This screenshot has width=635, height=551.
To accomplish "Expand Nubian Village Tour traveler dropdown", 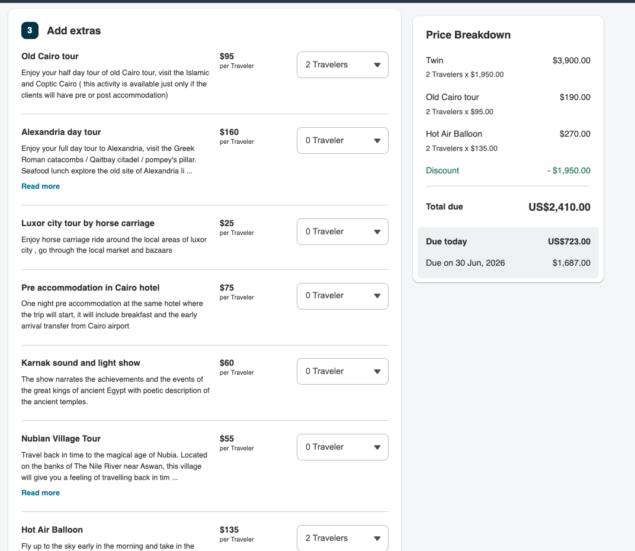I will [x=342, y=447].
